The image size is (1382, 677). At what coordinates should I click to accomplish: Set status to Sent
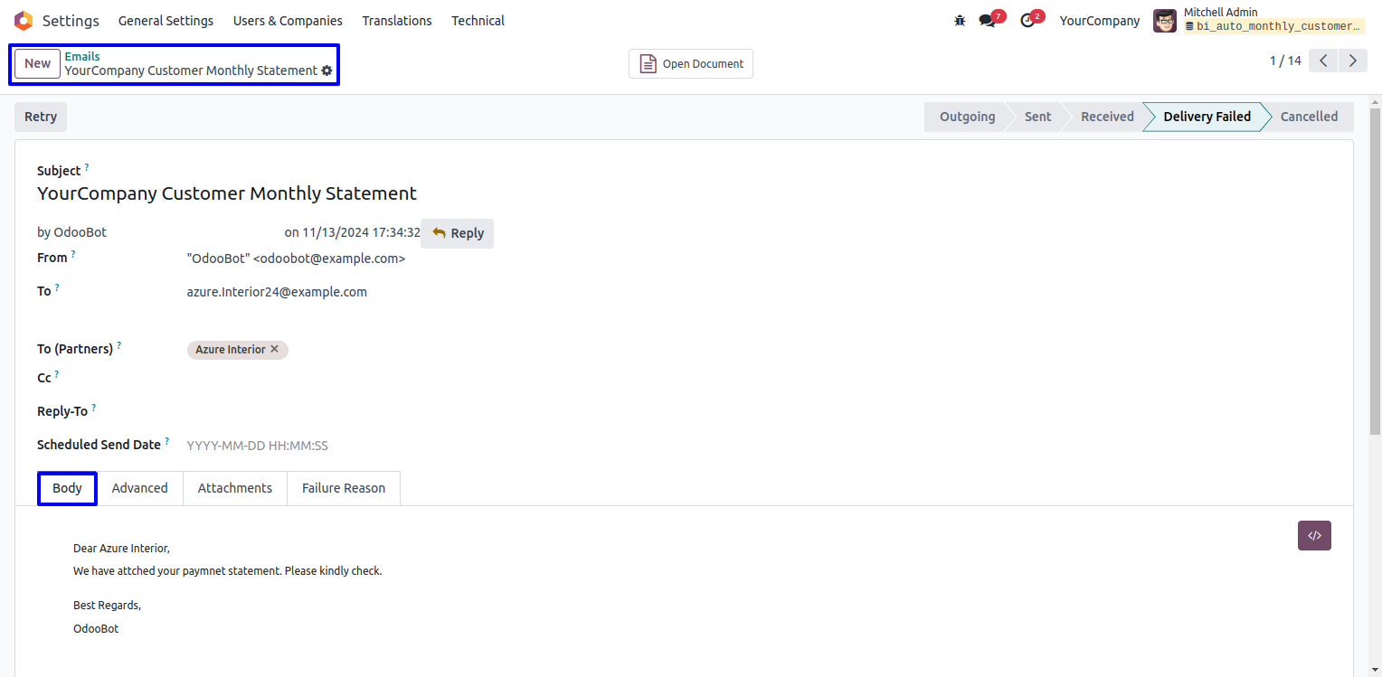tap(1037, 117)
